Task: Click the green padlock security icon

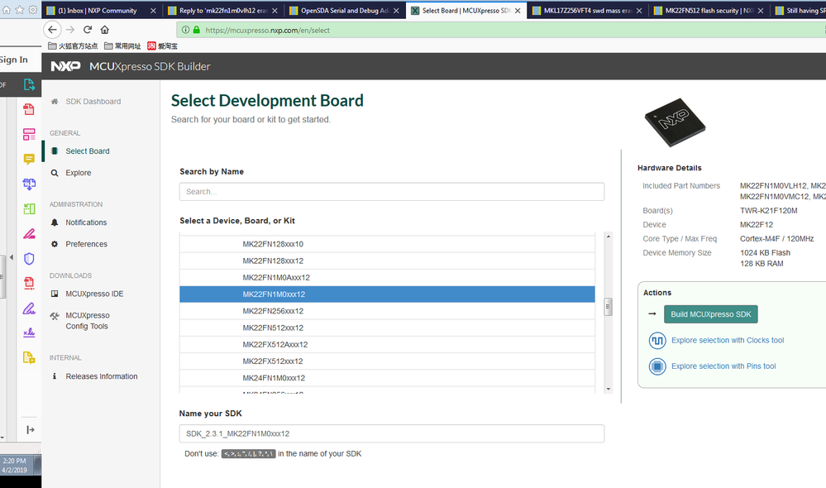Action: (197, 30)
